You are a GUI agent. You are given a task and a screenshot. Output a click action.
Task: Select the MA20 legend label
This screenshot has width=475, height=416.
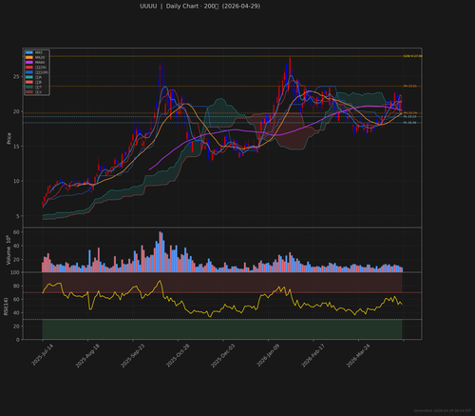[x=40, y=57]
